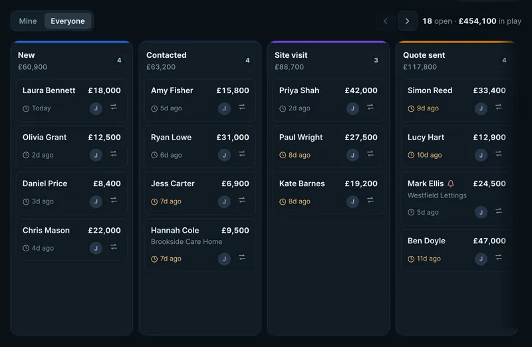Click the £117,800 total under Quote sent
The image size is (532, 347).
click(420, 67)
